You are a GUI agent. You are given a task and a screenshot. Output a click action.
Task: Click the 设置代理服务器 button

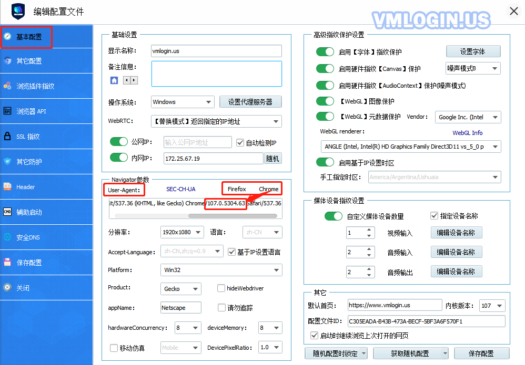[250, 102]
